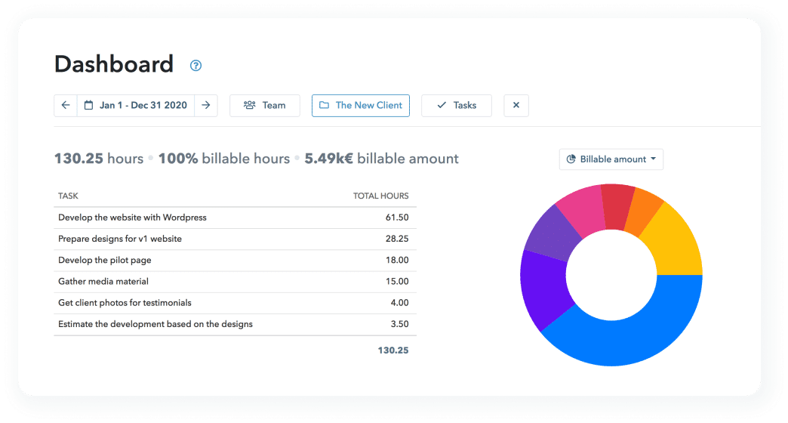Go to previous date range arrow
This screenshot has width=788, height=423.
[x=66, y=106]
